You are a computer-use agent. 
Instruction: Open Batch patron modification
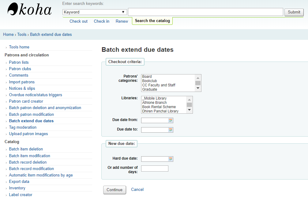point(32,114)
